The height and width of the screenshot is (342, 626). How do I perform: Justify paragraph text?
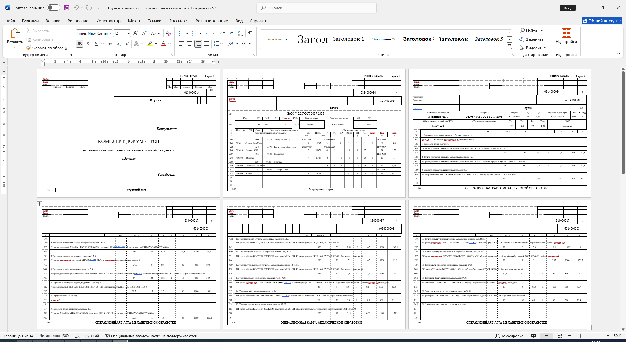(x=207, y=44)
